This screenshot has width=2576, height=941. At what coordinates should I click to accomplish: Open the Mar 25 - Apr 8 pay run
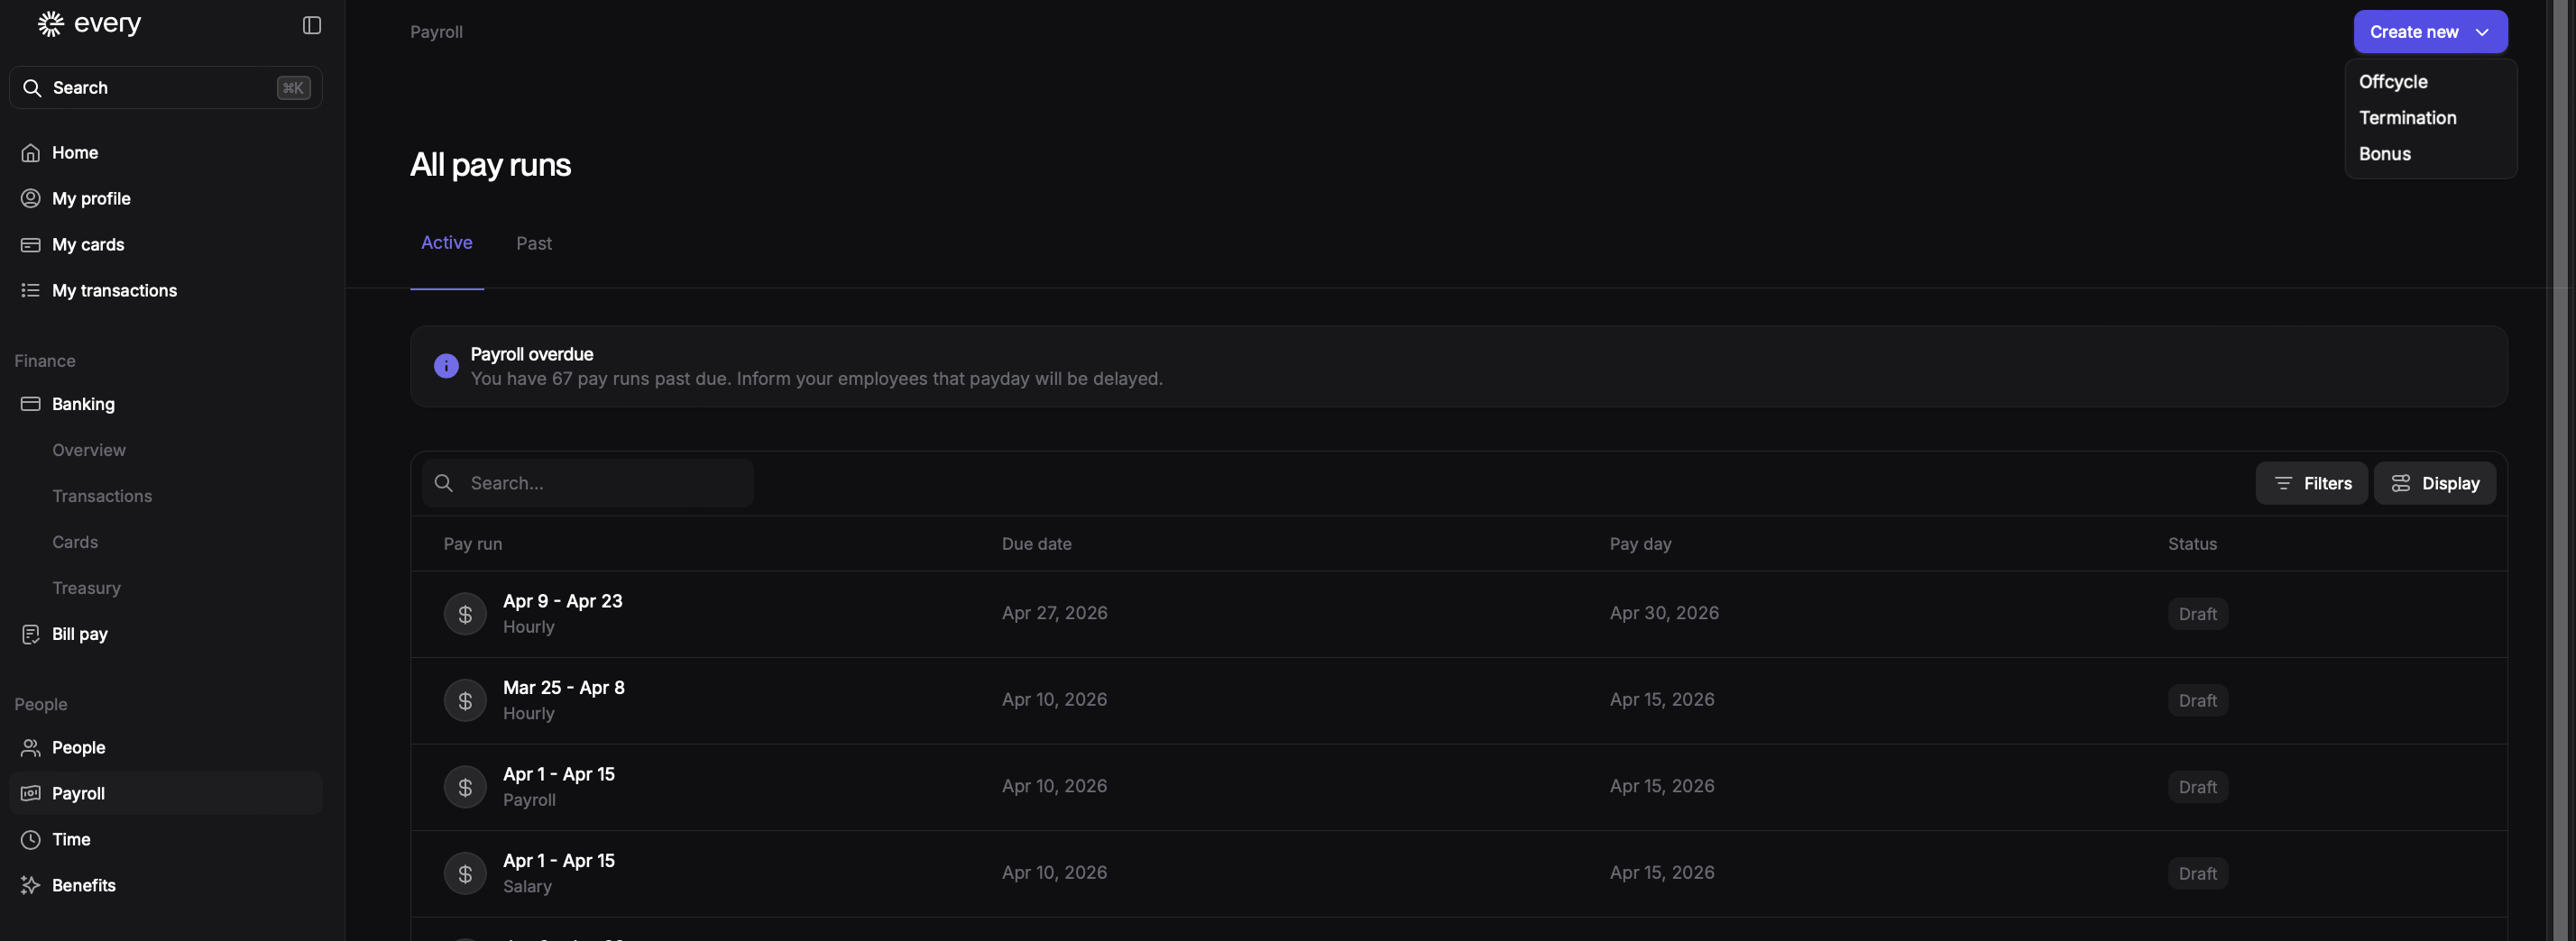tap(563, 689)
